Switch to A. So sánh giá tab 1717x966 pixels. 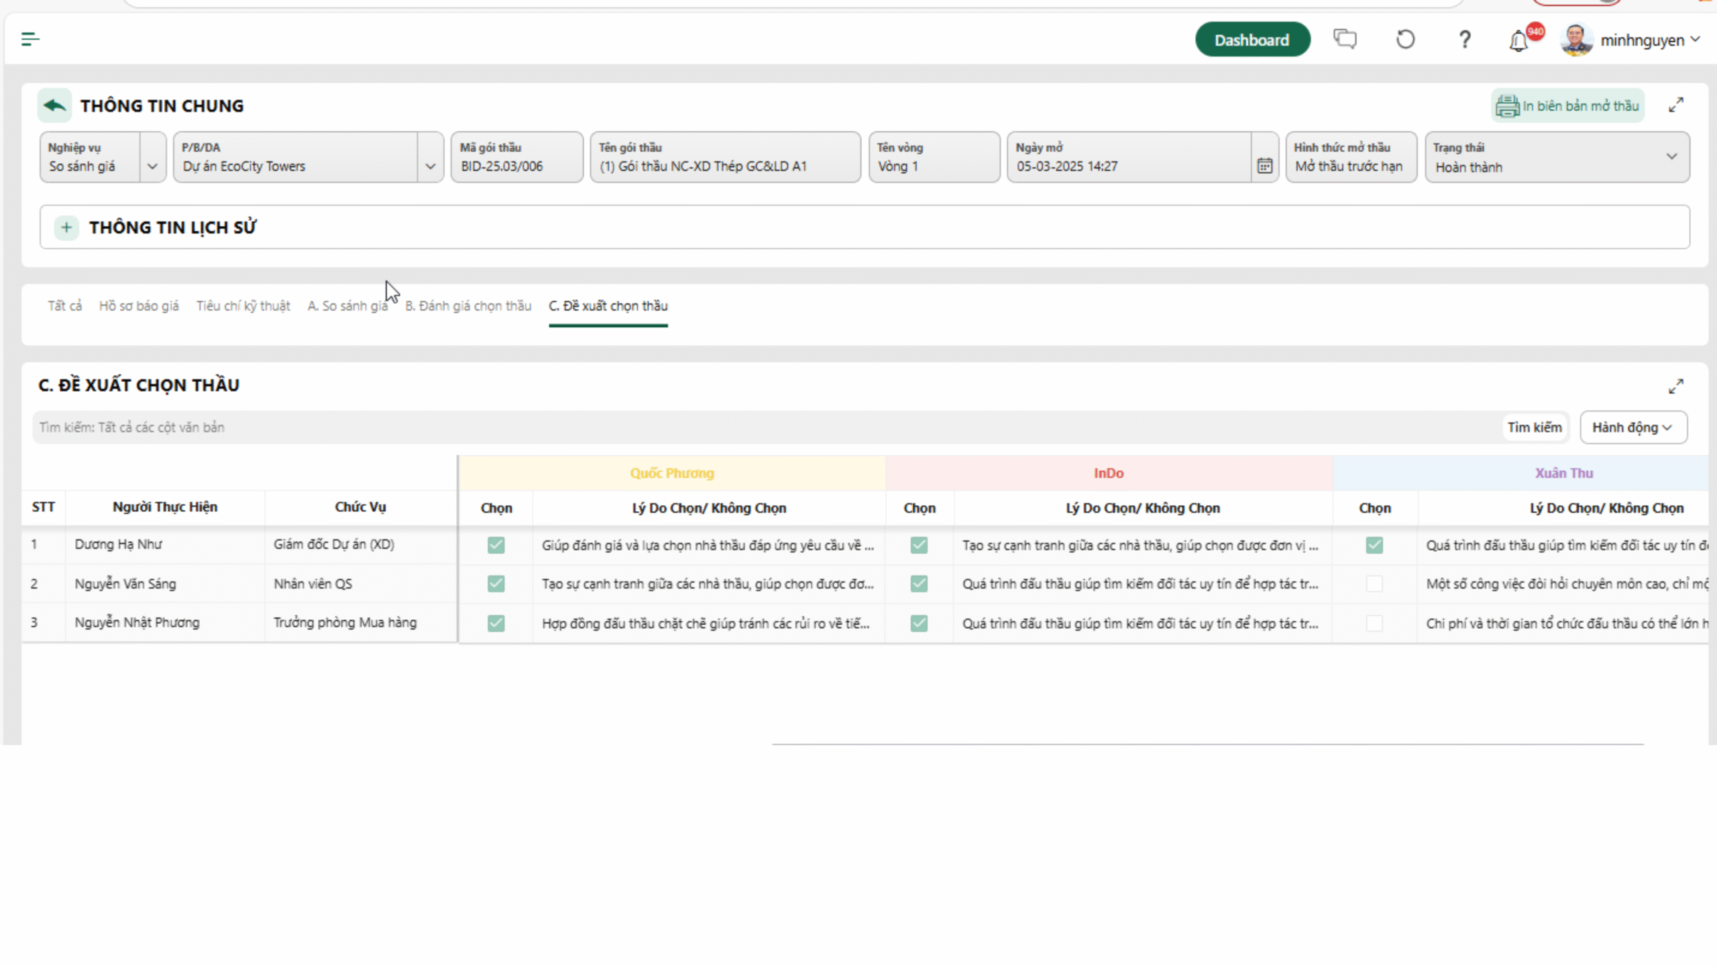(347, 306)
